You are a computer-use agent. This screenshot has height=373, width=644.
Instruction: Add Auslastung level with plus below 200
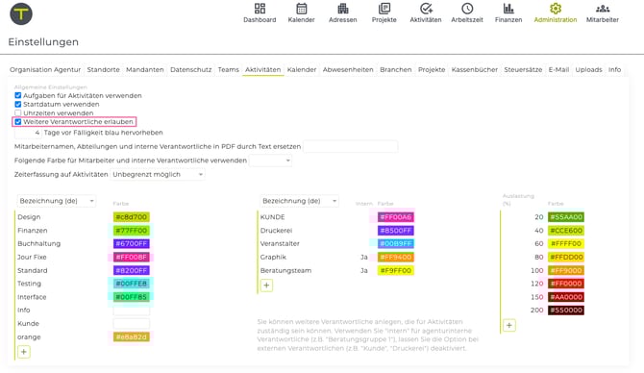tap(509, 325)
